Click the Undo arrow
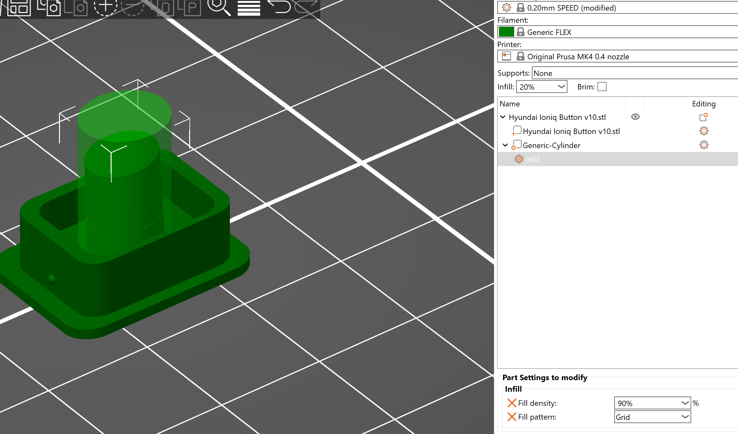 click(279, 6)
